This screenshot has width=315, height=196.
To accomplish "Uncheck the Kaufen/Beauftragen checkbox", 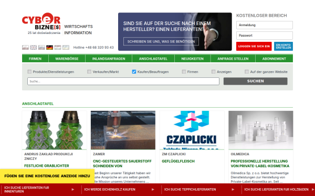I will pyautogui.click(x=134, y=72).
